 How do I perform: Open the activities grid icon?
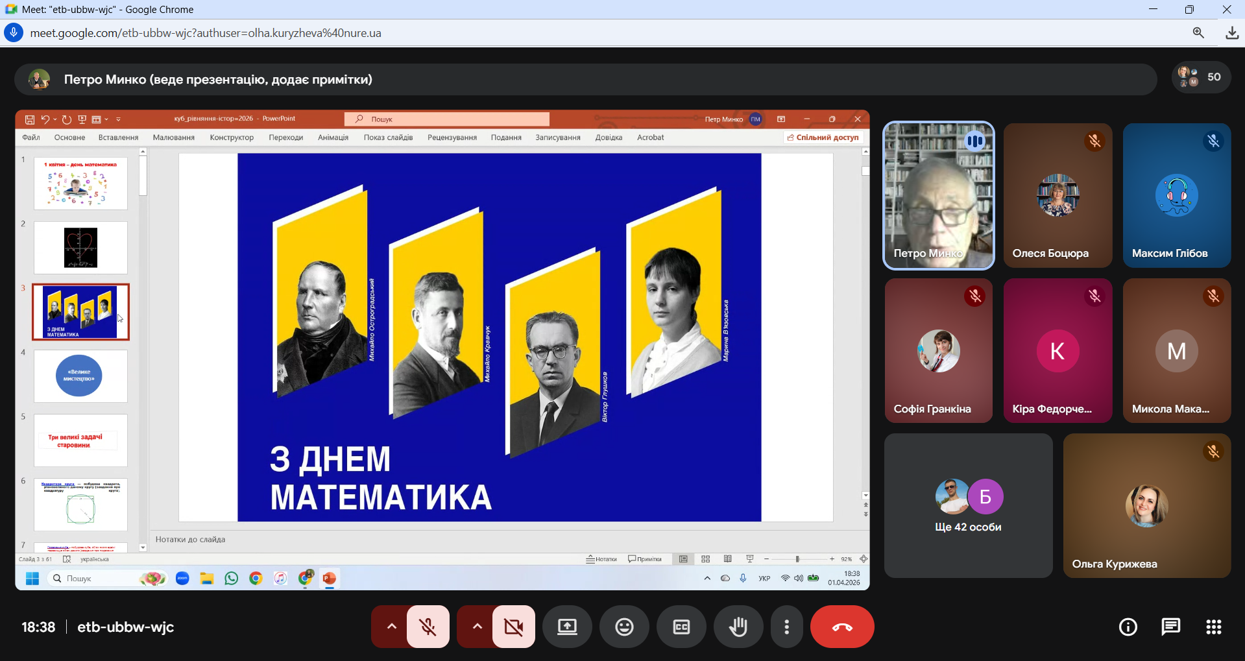1213,627
